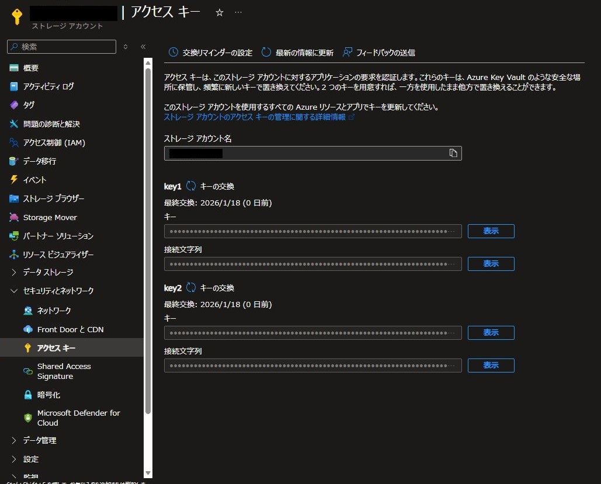Show the key1 キー value

pyautogui.click(x=491, y=231)
